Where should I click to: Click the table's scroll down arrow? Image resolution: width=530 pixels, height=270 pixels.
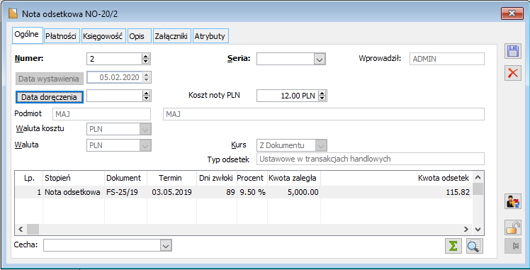click(478, 229)
